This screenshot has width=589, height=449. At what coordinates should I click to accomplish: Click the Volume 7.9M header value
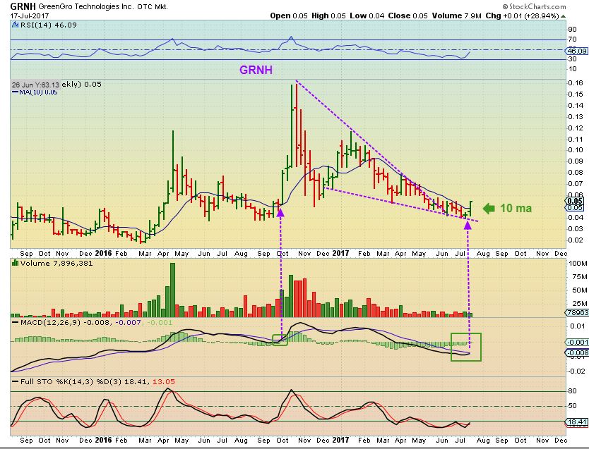pos(456,16)
